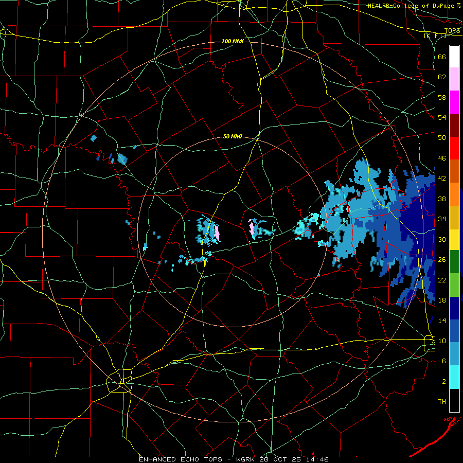Click the legend value 66
This screenshot has width=463, height=463.
pos(442,57)
